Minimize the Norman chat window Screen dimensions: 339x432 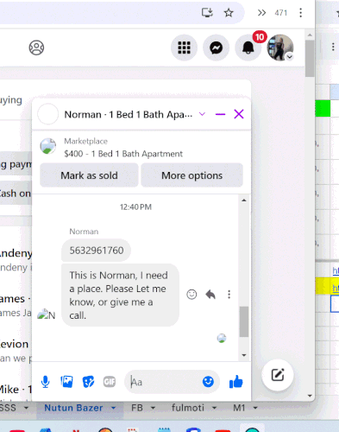tap(220, 114)
